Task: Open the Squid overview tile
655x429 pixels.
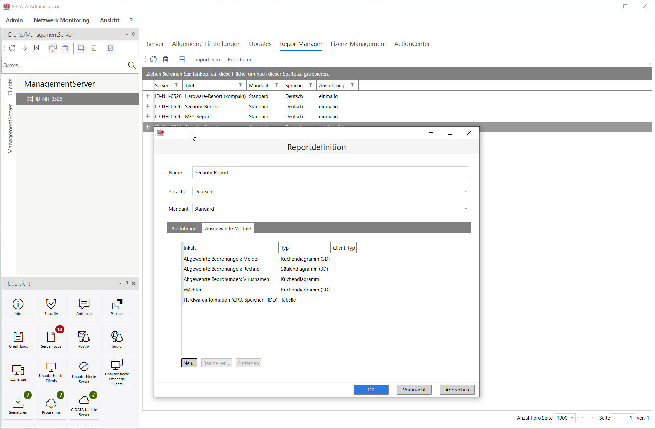Action: [117, 339]
